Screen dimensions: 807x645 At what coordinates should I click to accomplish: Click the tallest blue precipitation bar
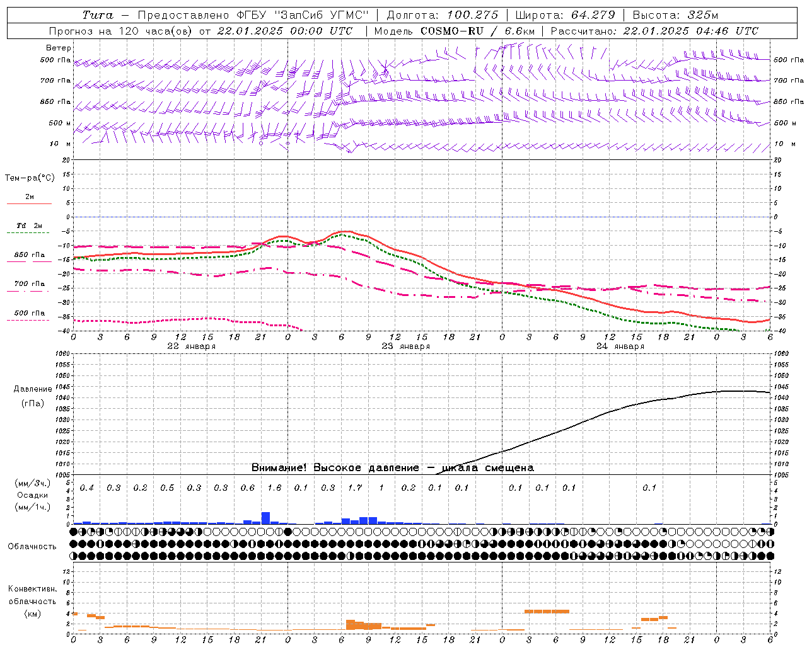point(265,518)
